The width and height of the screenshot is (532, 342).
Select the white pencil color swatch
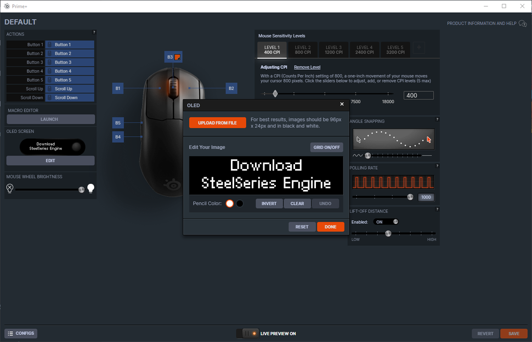click(x=229, y=203)
